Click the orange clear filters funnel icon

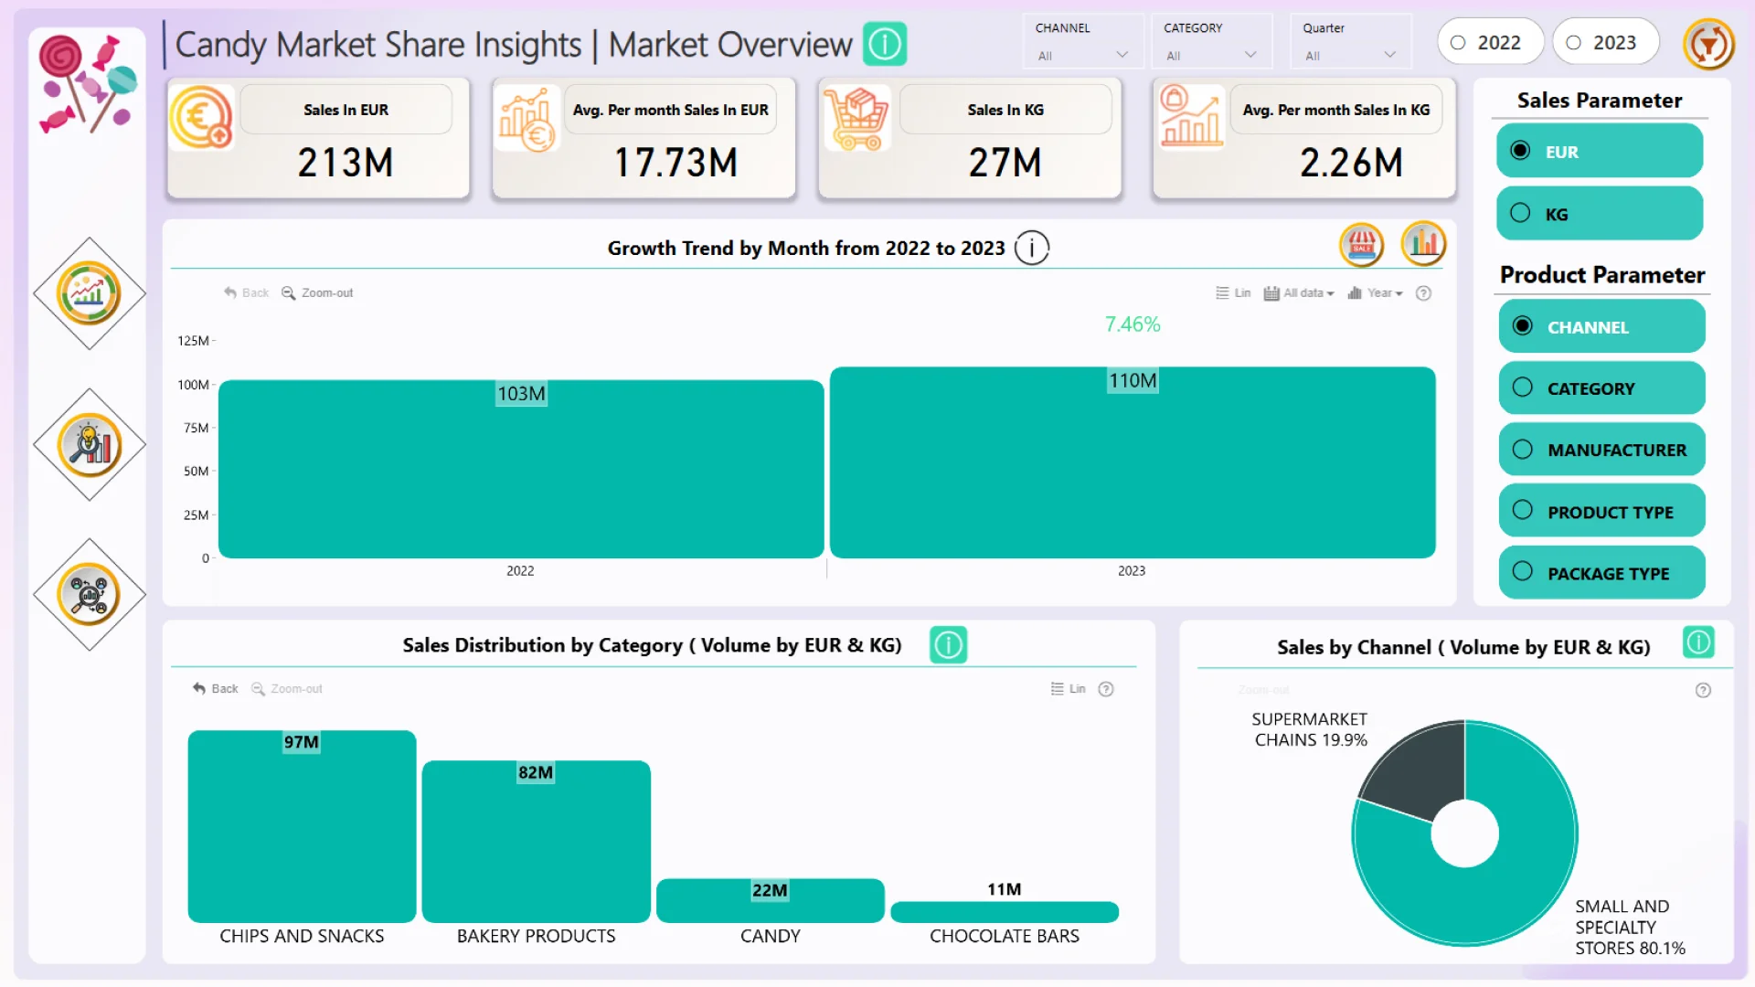click(1708, 44)
